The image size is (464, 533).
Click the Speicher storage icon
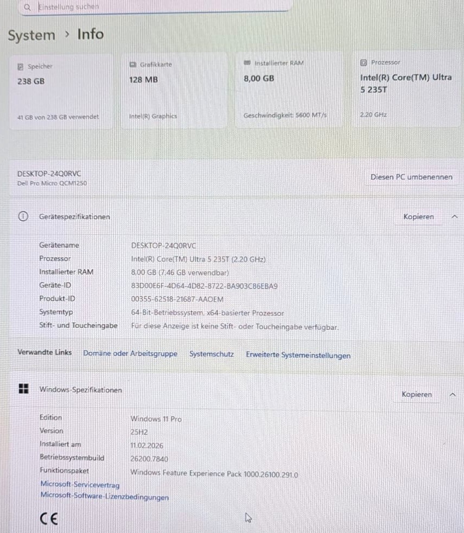[21, 67]
